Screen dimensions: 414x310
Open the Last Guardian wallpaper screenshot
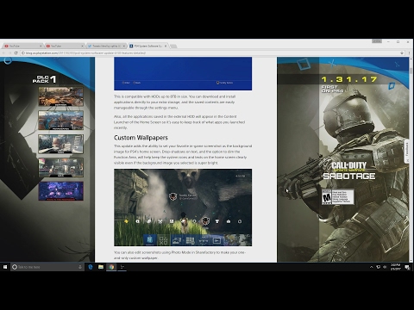coord(183,208)
